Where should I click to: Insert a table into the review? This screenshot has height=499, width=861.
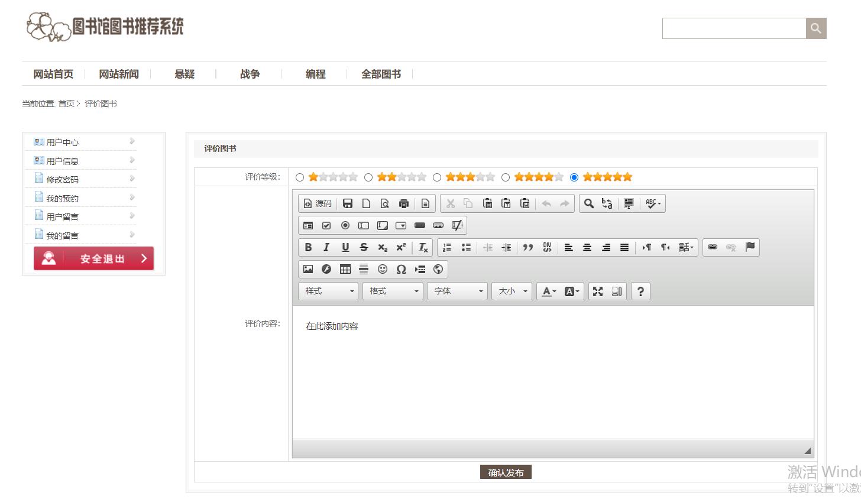click(345, 269)
